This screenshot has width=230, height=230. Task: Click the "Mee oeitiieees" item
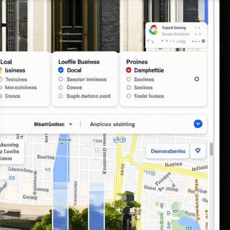[x=21, y=88]
